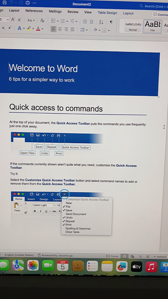Apply the red font color

pyautogui.click(x=38, y=29)
